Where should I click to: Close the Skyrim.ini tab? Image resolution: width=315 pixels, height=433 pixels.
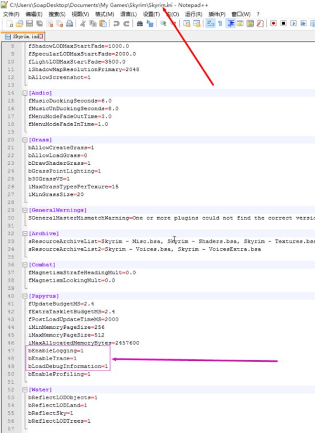[41, 36]
